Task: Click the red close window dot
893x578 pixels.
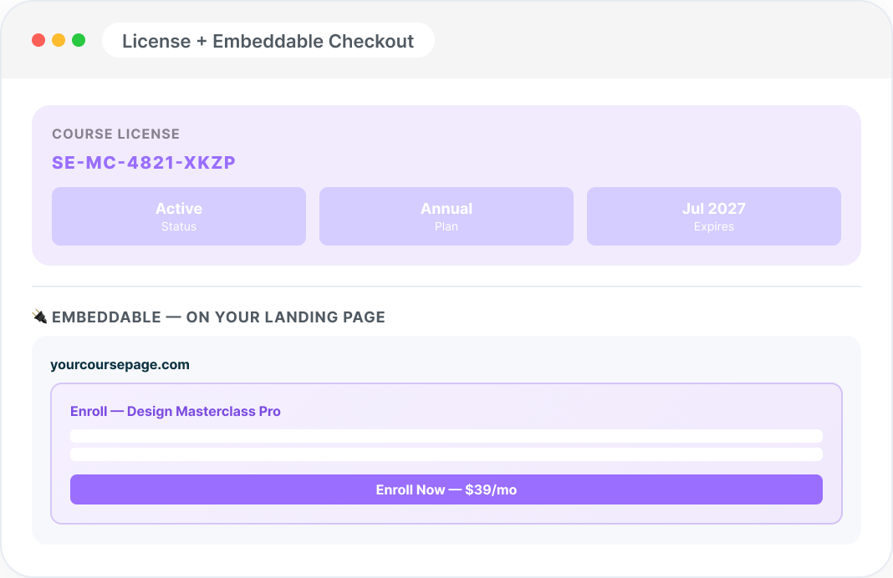Action: point(38,40)
